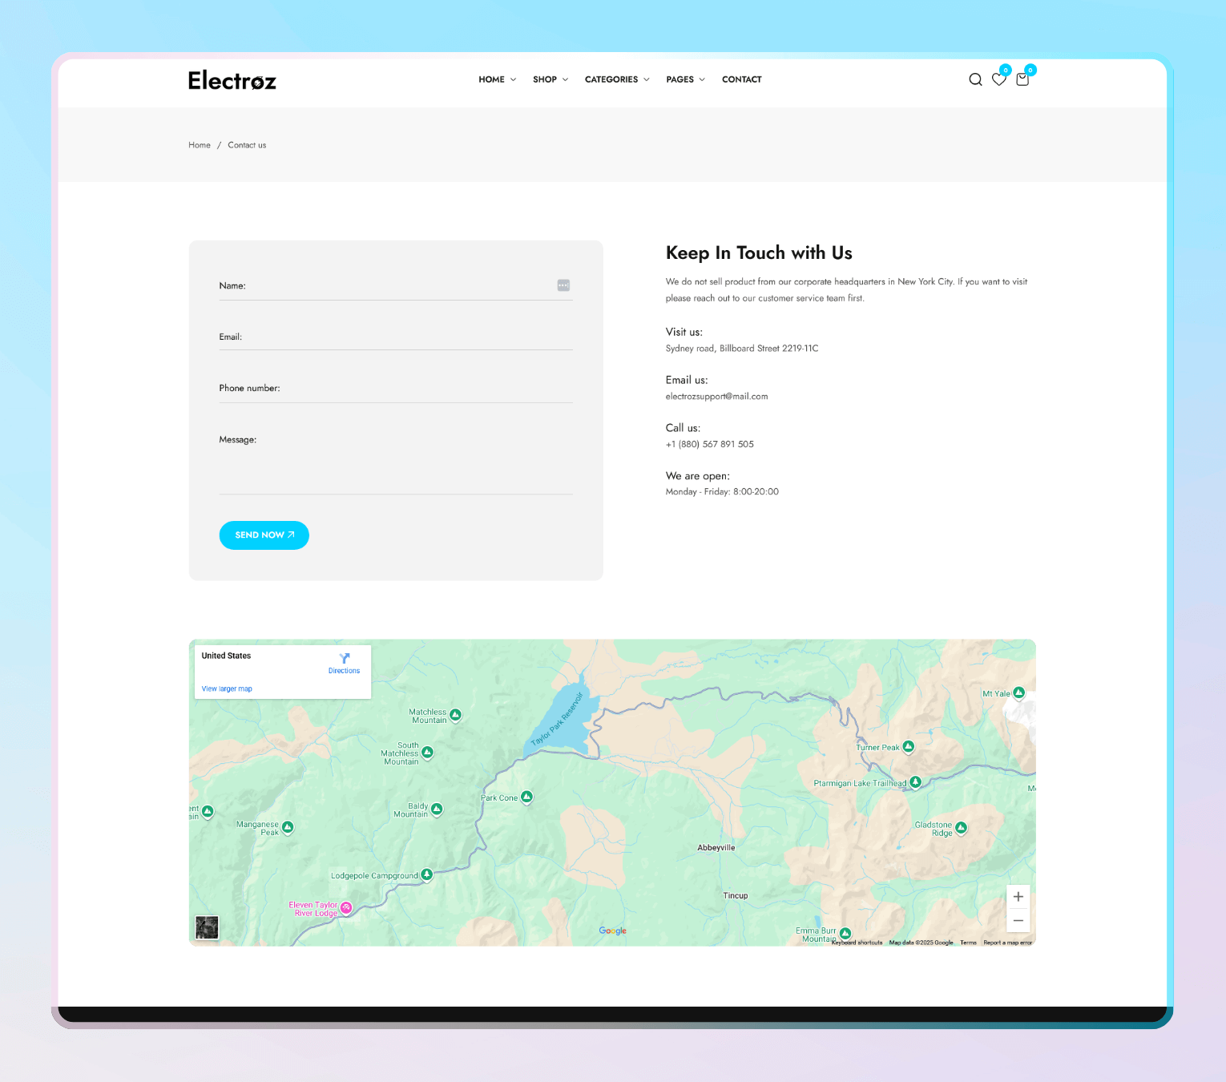This screenshot has height=1082, width=1226.
Task: Click the Electroz logo
Action: click(232, 80)
